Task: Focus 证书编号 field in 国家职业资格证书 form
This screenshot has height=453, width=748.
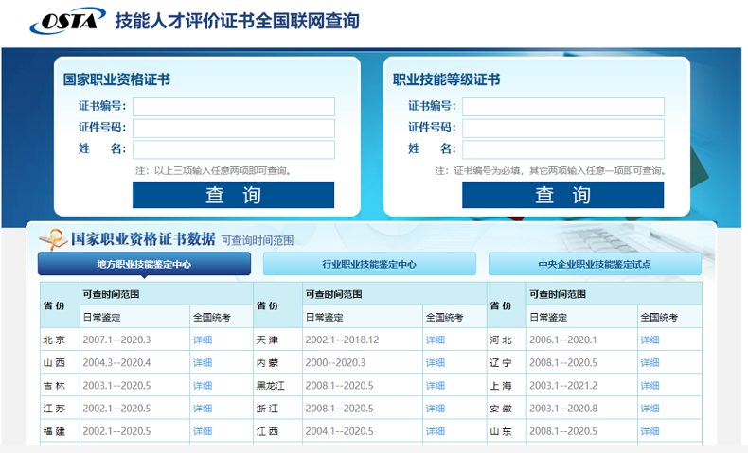Action: click(x=234, y=107)
